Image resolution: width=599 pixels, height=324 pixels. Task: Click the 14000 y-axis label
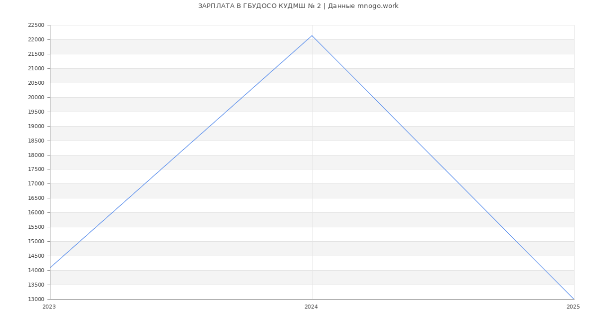tap(36, 271)
